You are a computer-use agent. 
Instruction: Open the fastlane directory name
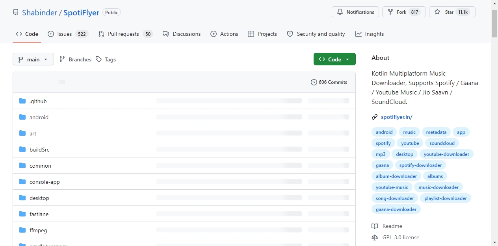pyautogui.click(x=39, y=214)
